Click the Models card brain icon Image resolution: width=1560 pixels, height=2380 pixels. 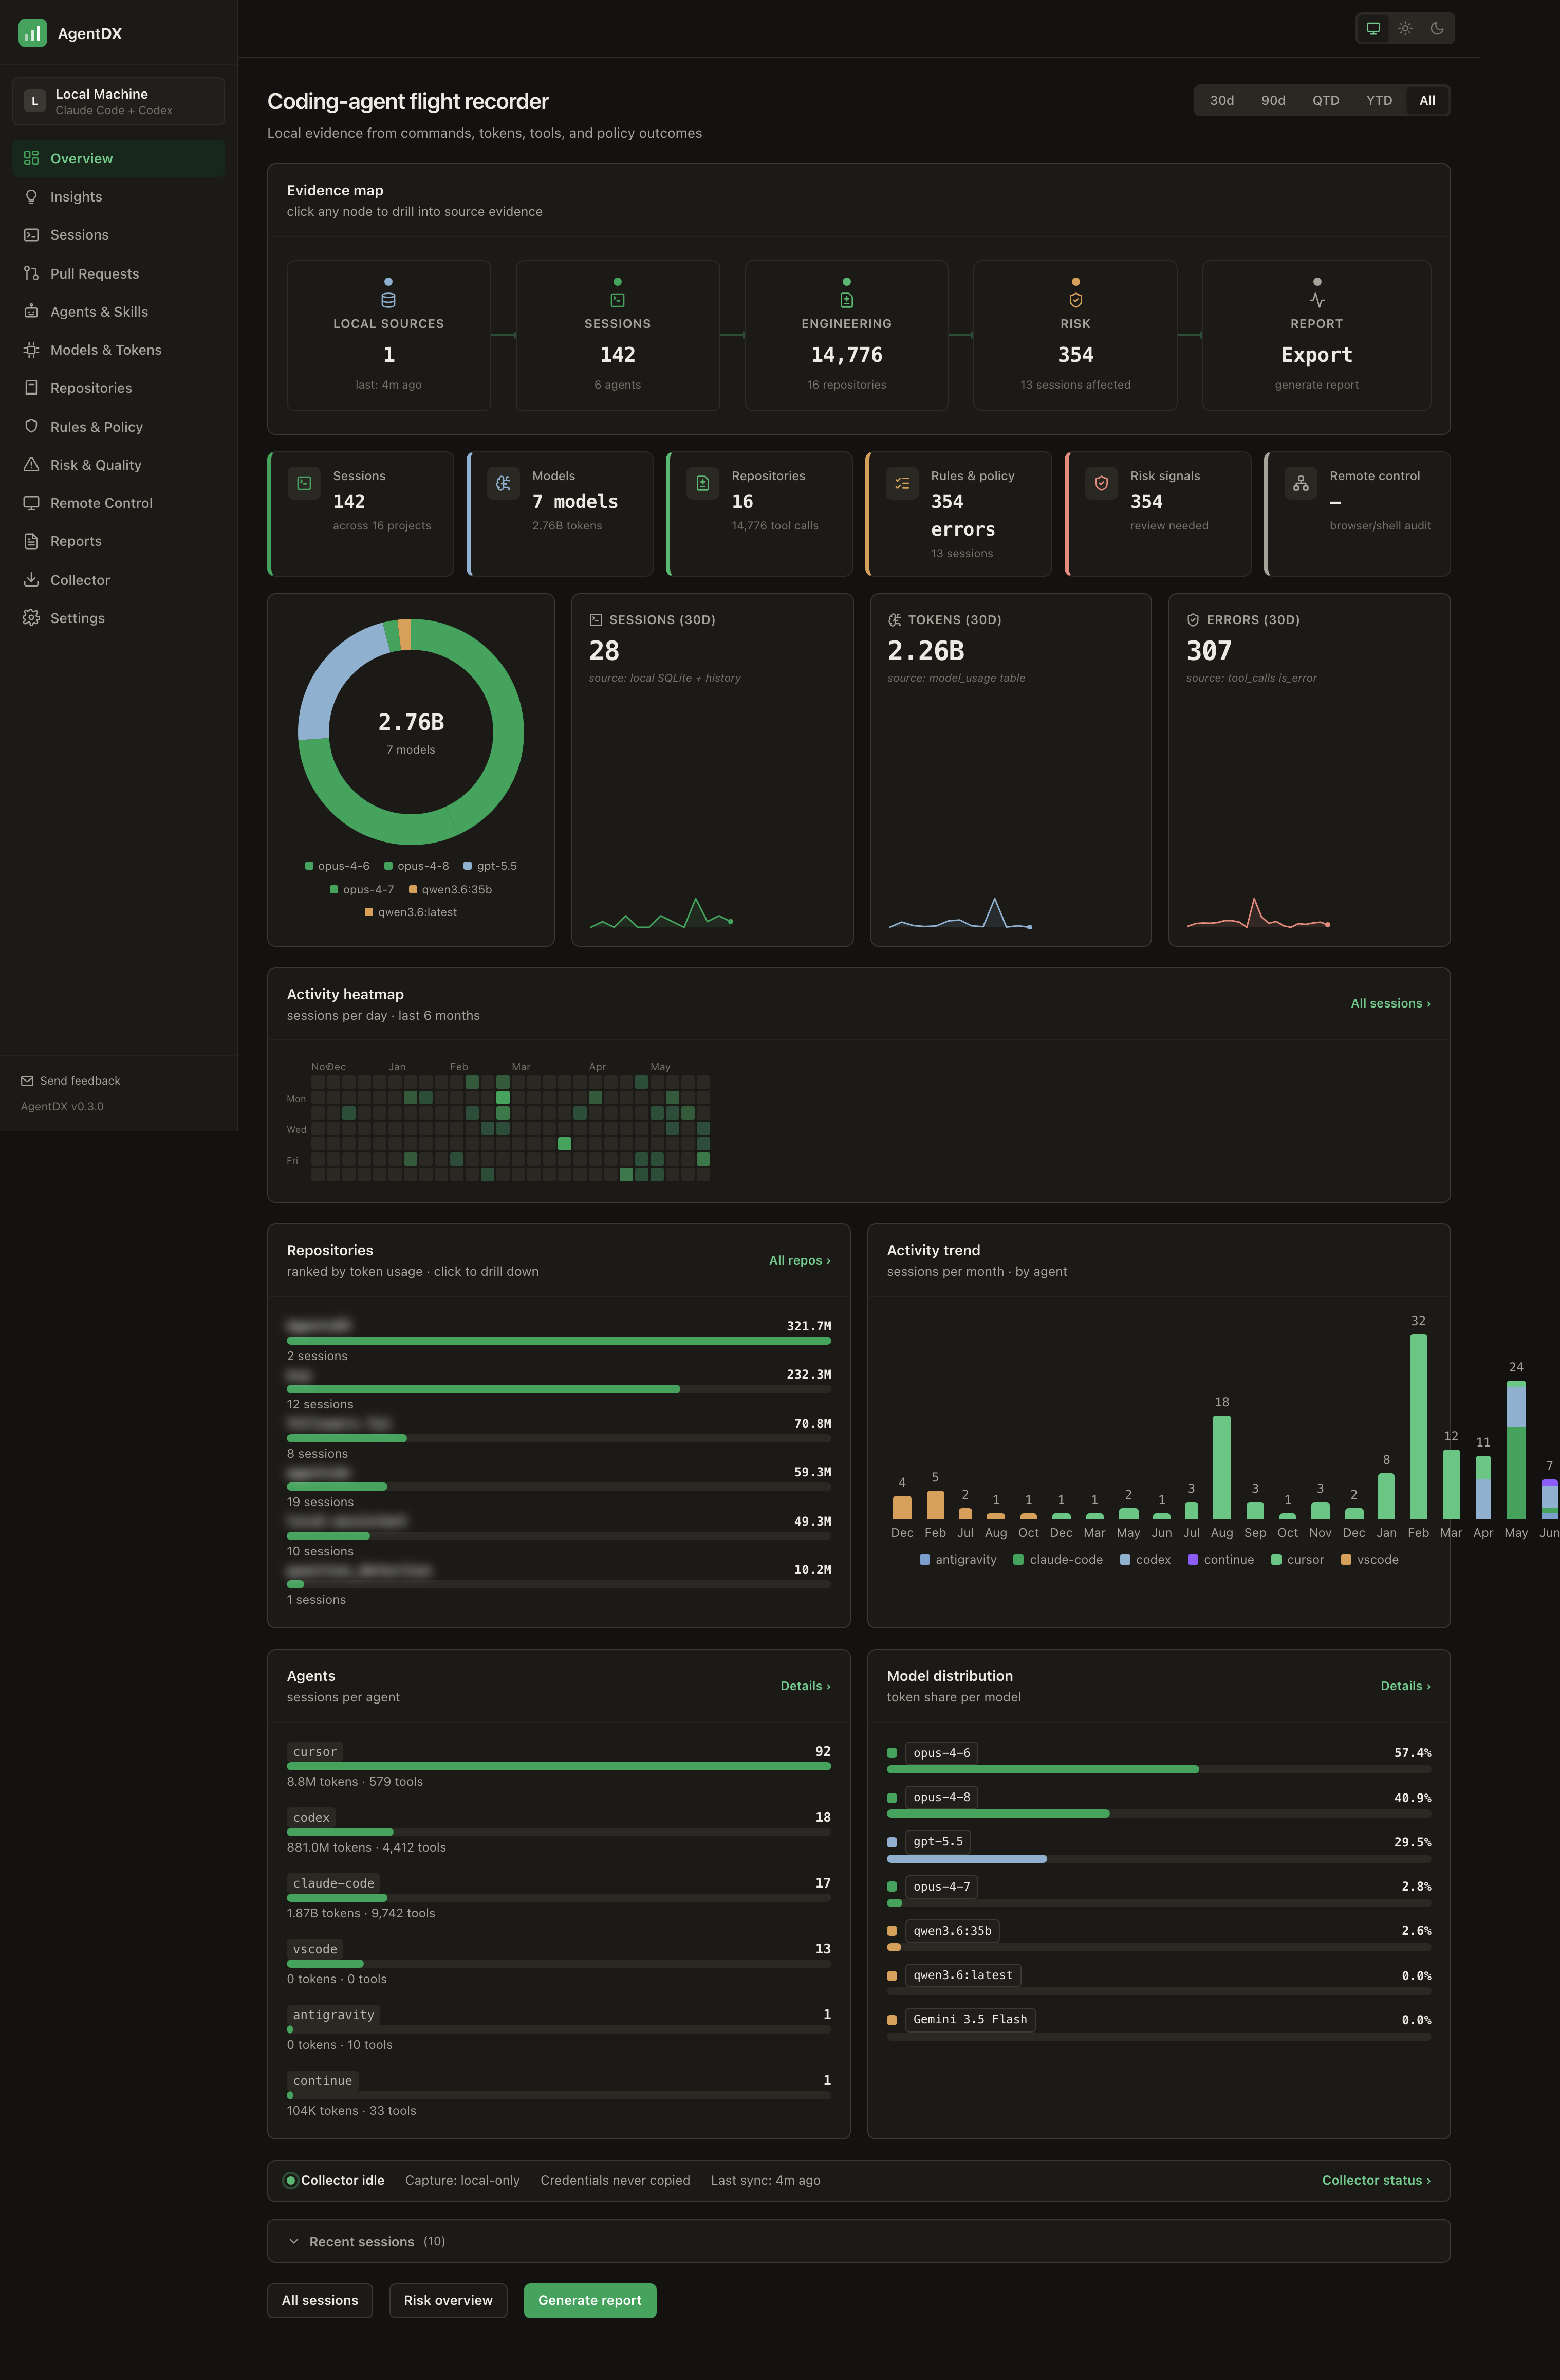[x=504, y=483]
